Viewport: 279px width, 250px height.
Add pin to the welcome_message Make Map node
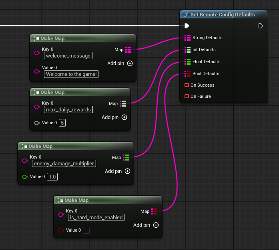pyautogui.click(x=130, y=63)
